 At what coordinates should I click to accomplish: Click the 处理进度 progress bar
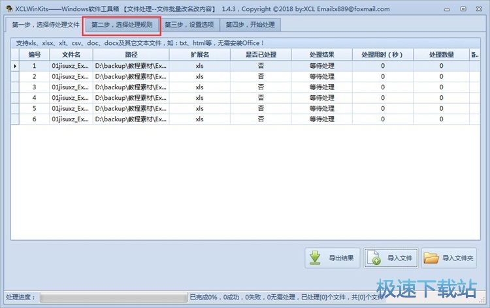click(x=114, y=298)
